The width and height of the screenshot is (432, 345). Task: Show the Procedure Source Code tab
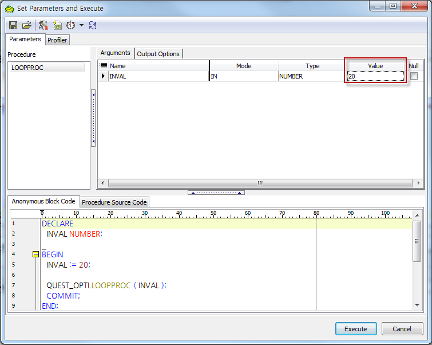click(114, 202)
